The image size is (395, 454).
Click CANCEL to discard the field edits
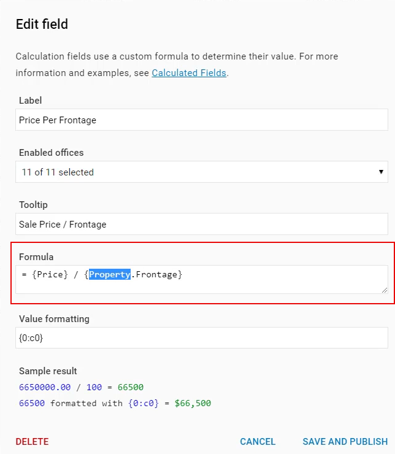point(258,442)
